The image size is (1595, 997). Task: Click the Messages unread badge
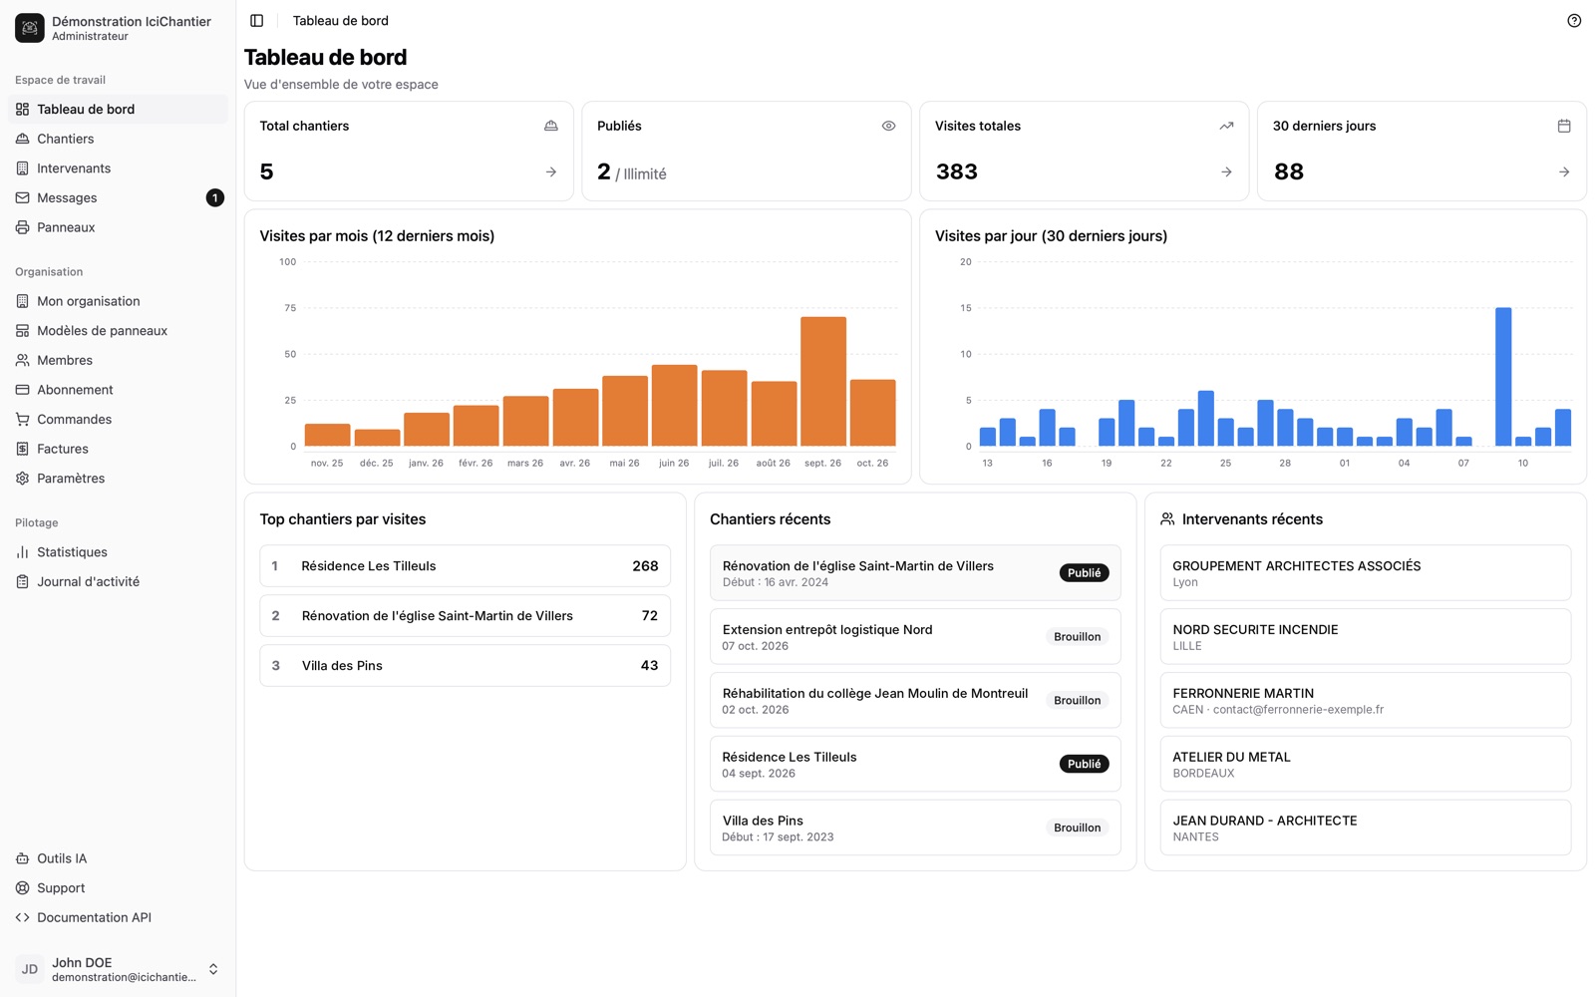[x=214, y=197]
